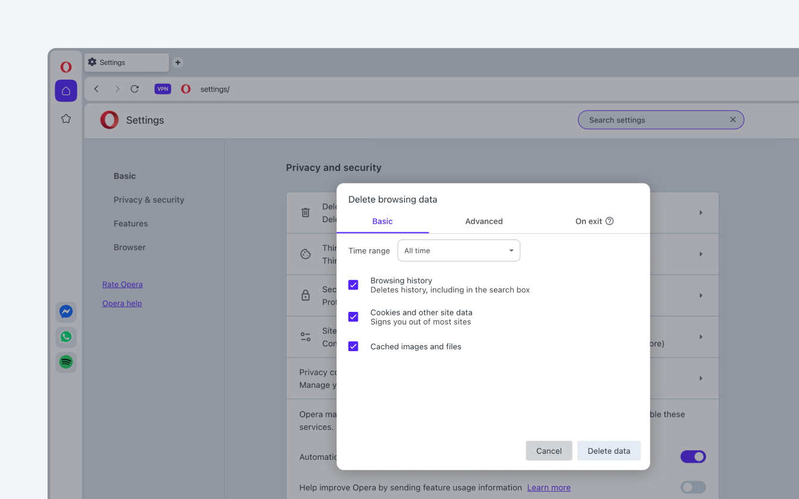The width and height of the screenshot is (799, 499).
Task: Click the Cancel button
Action: 549,451
